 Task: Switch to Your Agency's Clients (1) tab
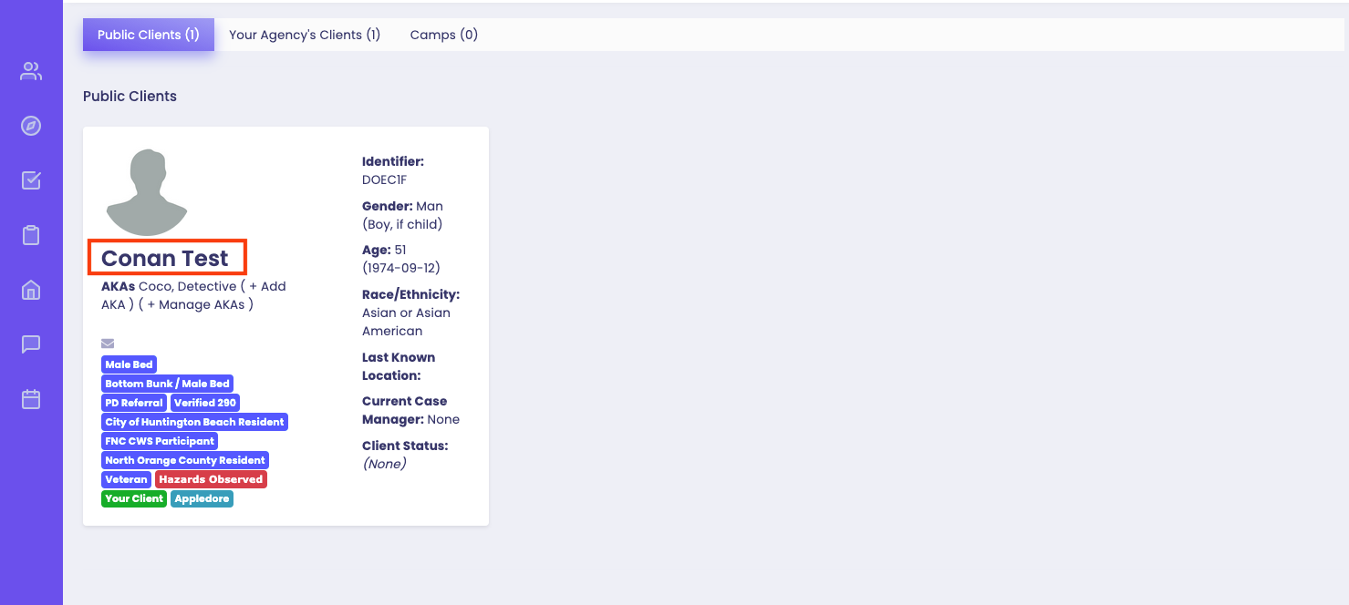point(305,35)
